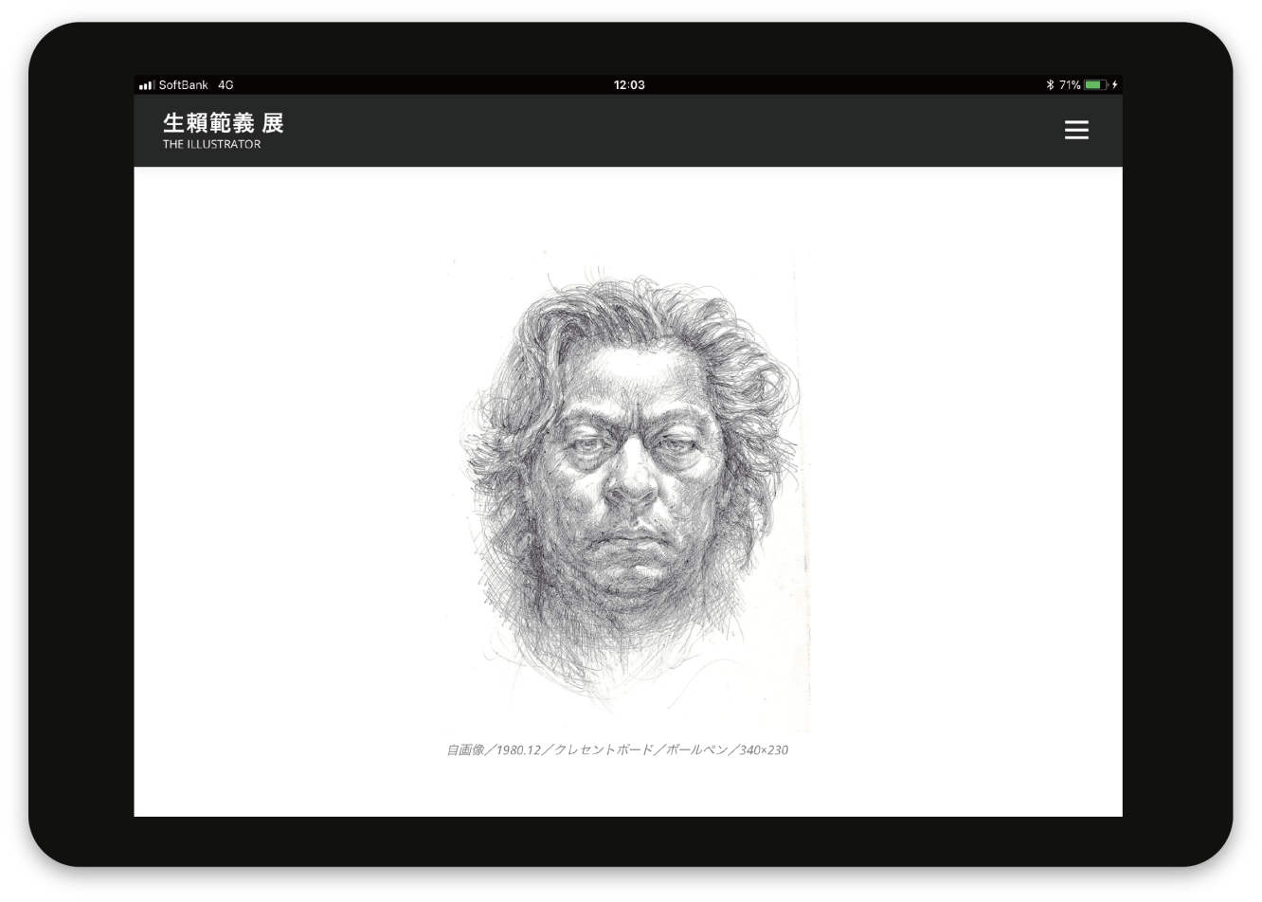Tap the 12:03 clock in status bar
Image resolution: width=1262 pixels, height=902 pixels.
click(x=629, y=85)
